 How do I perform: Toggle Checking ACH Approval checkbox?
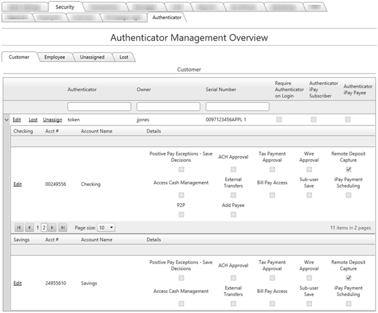[233, 169]
